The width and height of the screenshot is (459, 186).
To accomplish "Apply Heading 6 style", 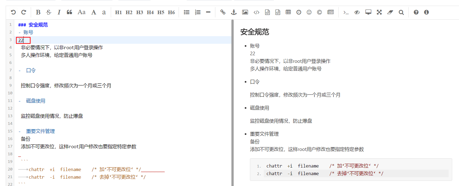I will coord(172,12).
